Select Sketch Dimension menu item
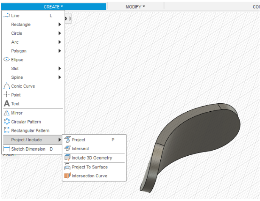The height and width of the screenshot is (201, 260). click(x=33, y=149)
